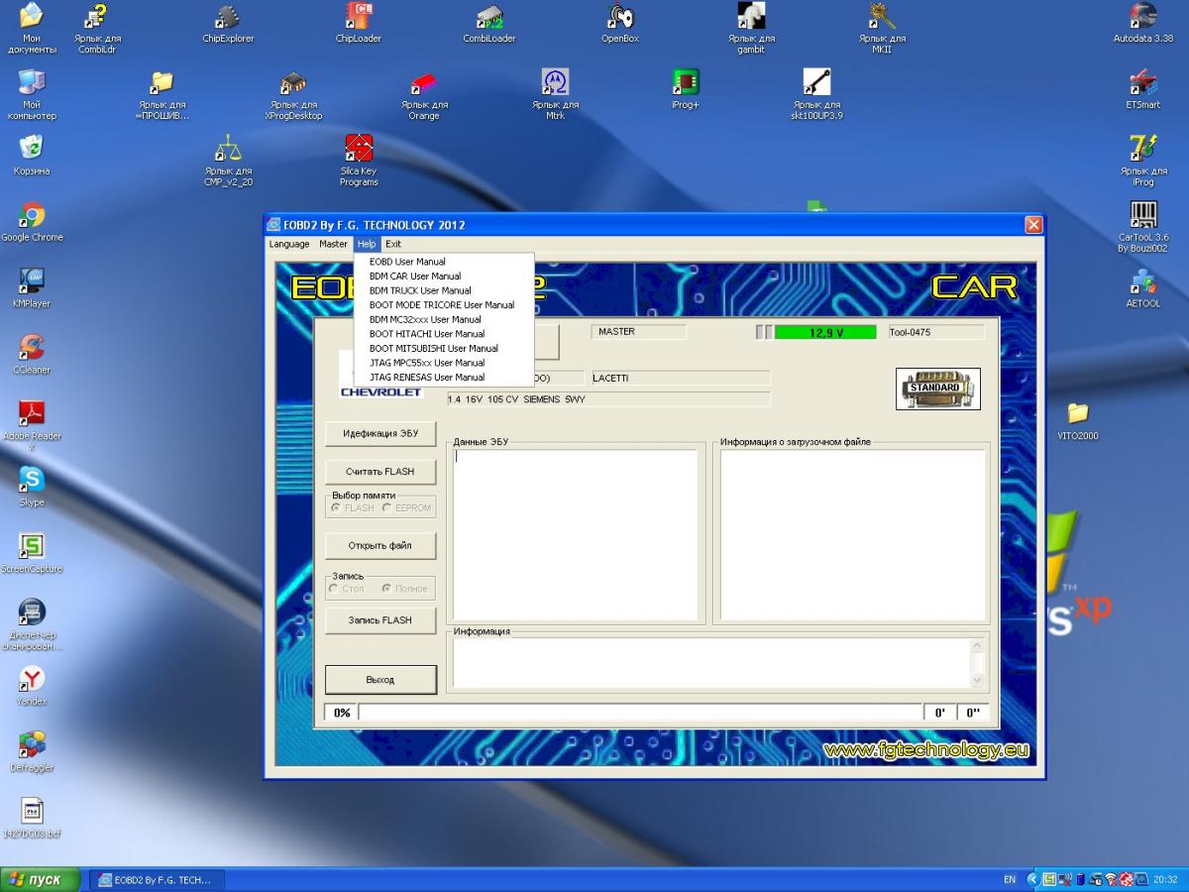
Task: Click inside Данные ЭБУ text area
Action: 575,535
